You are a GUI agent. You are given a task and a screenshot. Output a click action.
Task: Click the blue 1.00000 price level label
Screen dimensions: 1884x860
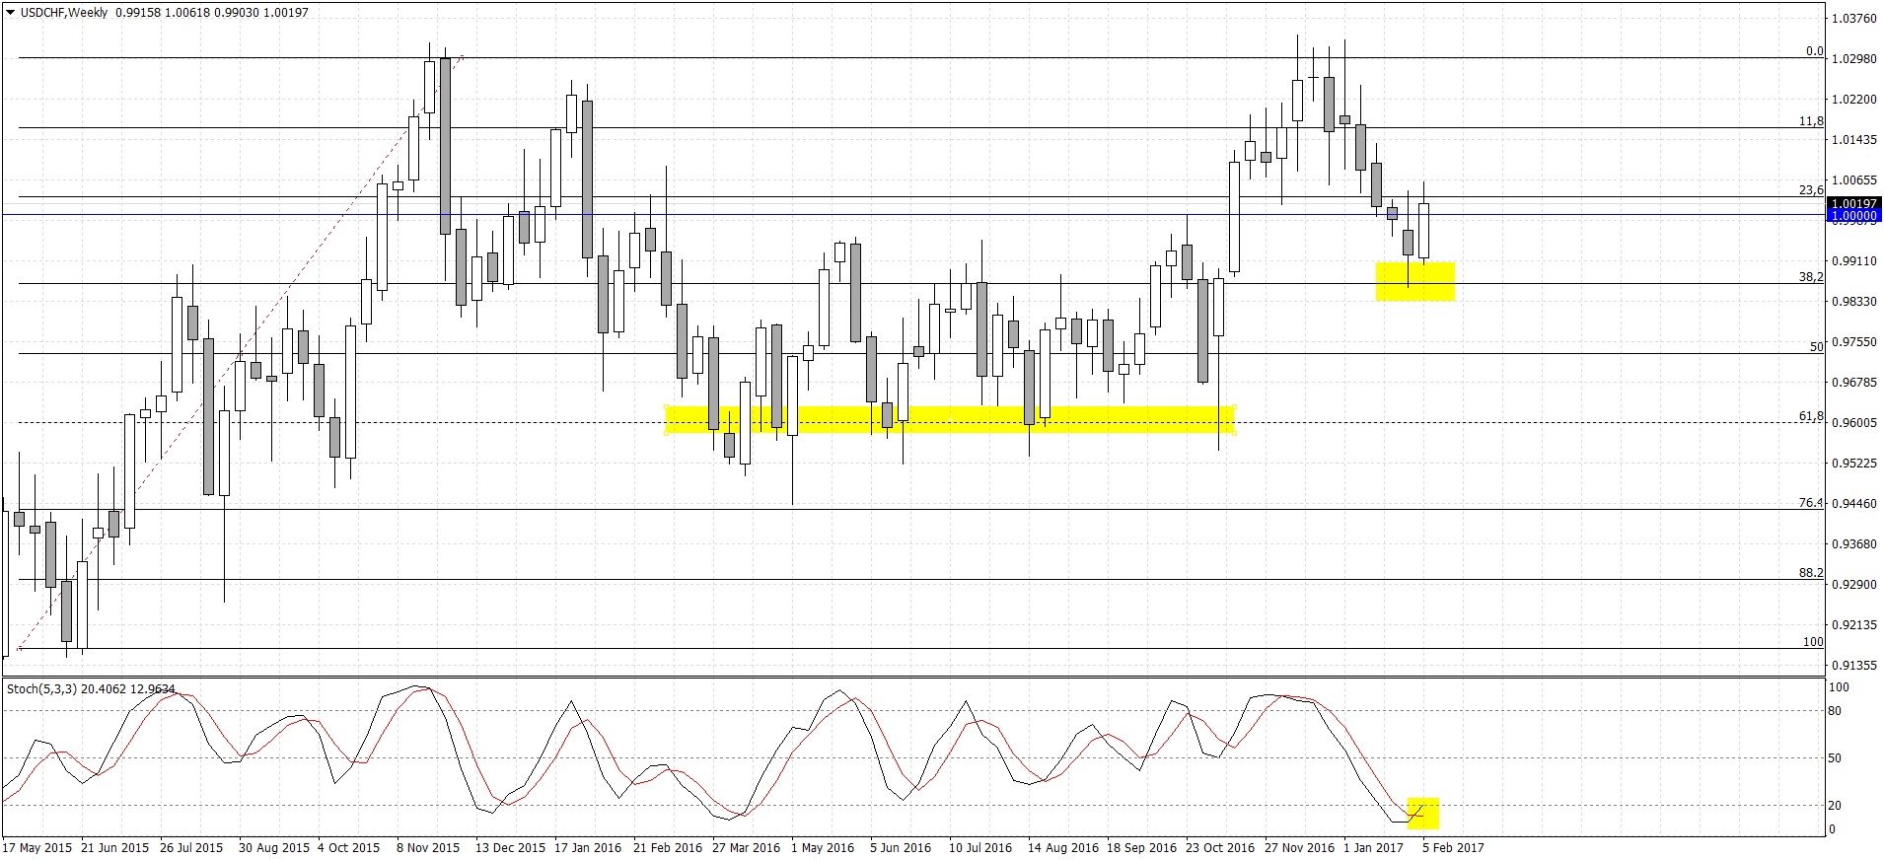[x=1854, y=216]
